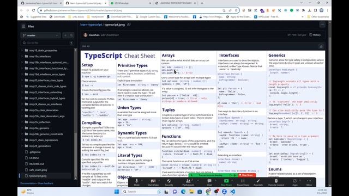This screenshot has height=196, width=349.
Task: Expand the step18_static_properties folder
Action: (x=22, y=51)
